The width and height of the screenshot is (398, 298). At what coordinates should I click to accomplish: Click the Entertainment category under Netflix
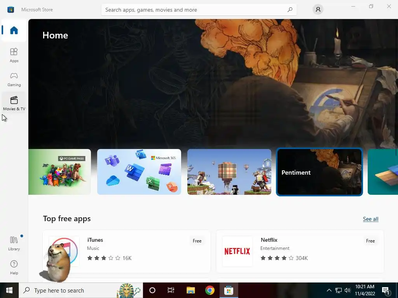275,248
